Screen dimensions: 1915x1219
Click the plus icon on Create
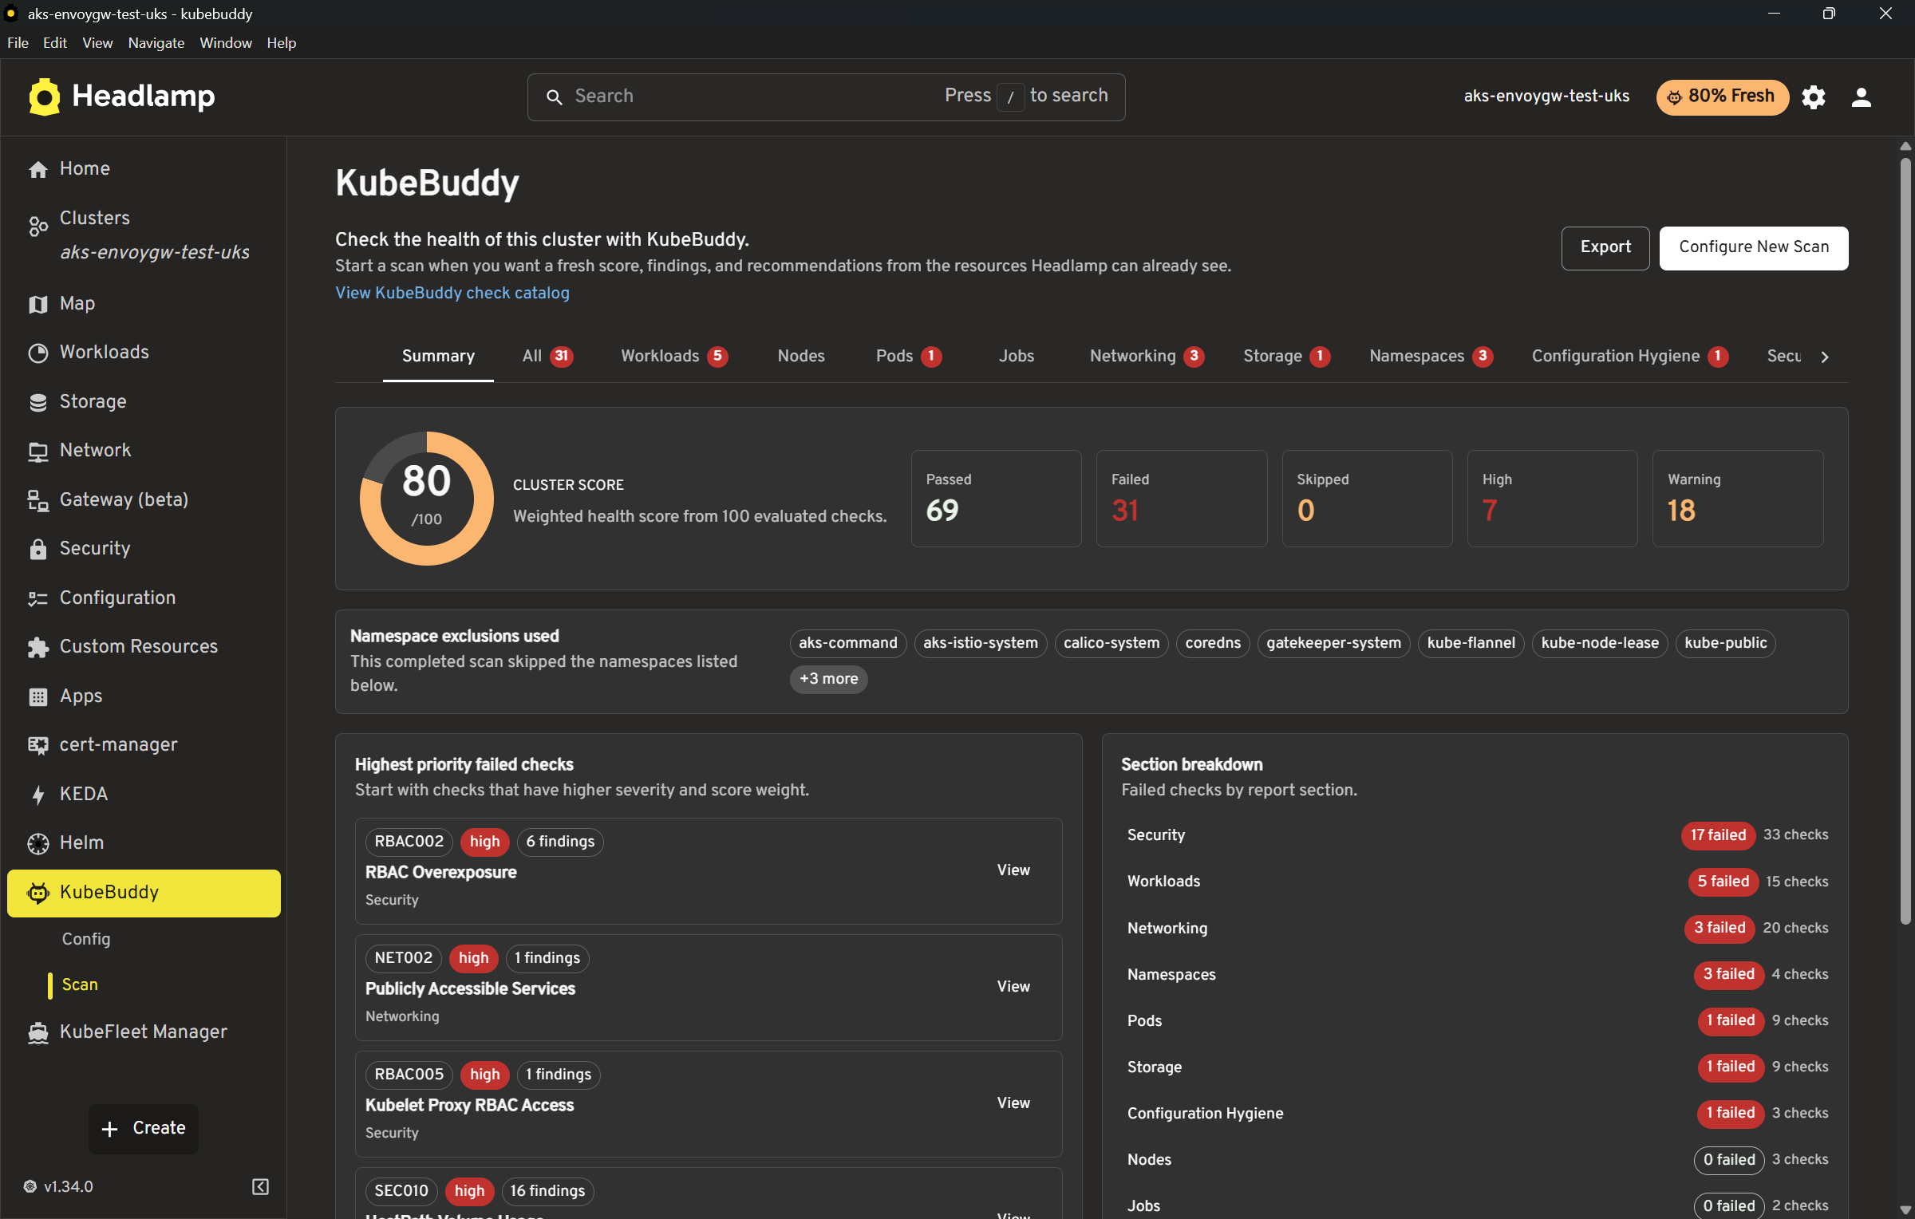110,1129
